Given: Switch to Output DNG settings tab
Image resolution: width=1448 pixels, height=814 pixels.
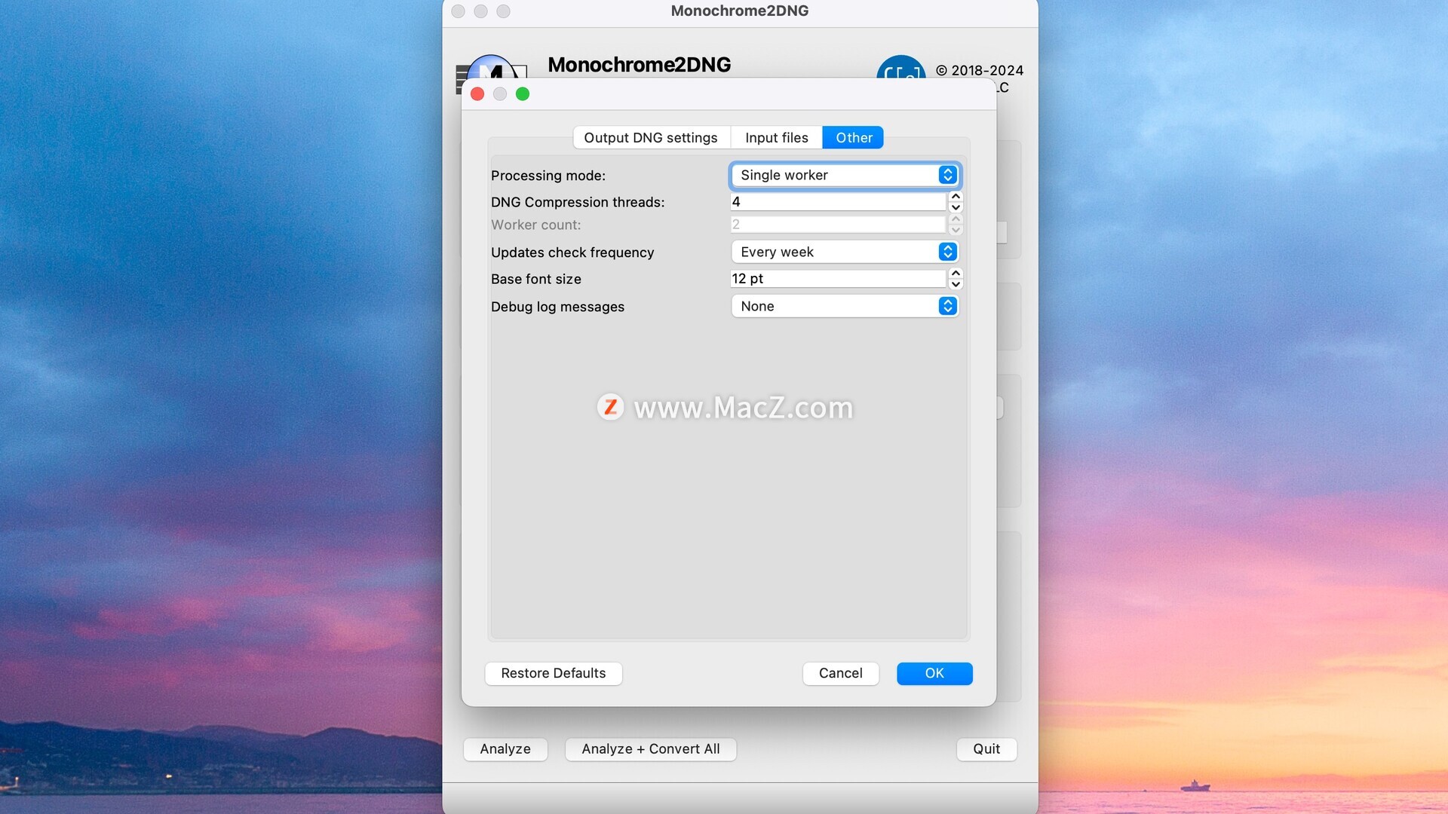Looking at the screenshot, I should pyautogui.click(x=651, y=138).
